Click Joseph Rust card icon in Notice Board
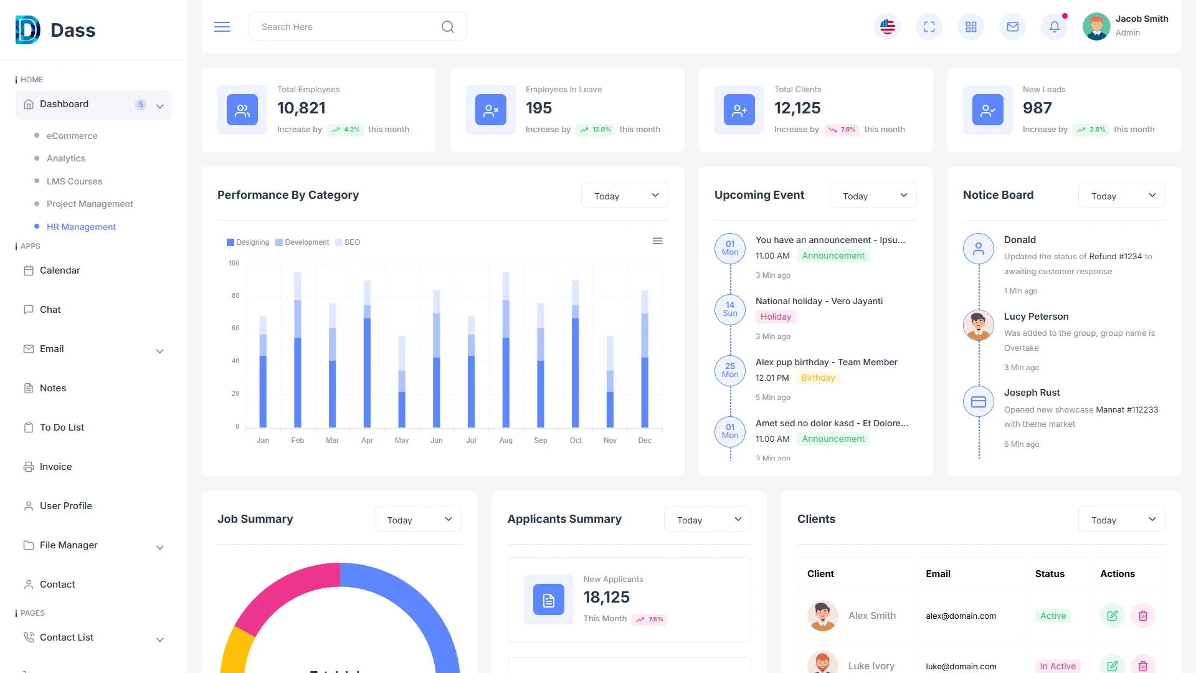Screen dimensions: 1196x673 pyautogui.click(x=979, y=402)
